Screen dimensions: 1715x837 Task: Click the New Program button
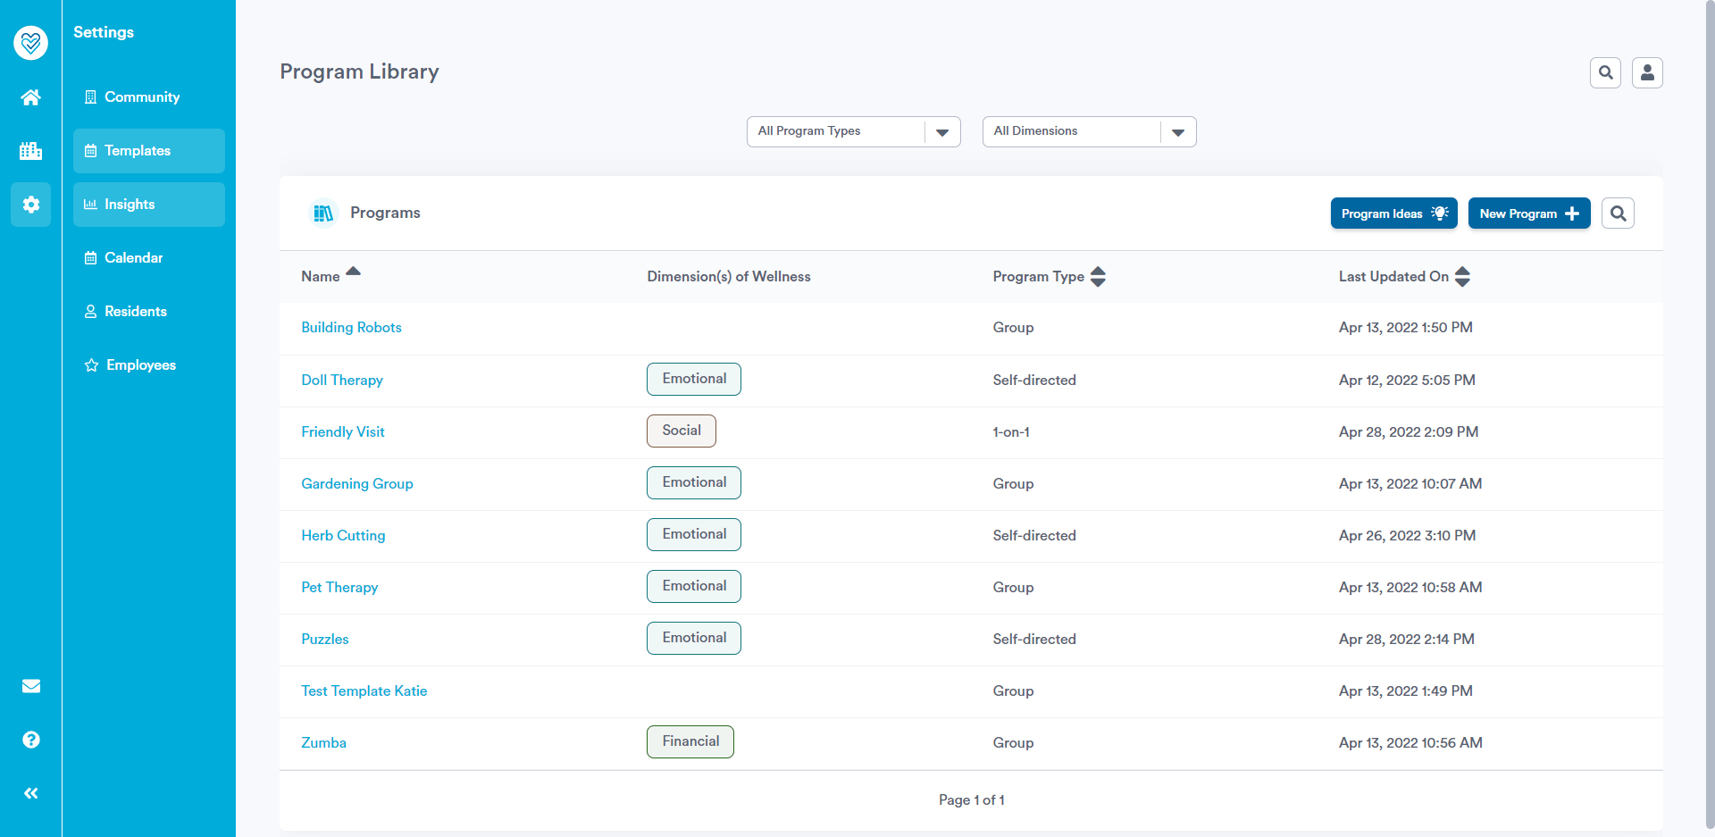[1528, 213]
